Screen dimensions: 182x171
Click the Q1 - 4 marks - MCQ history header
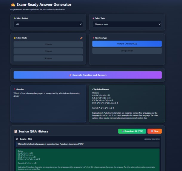point(24,139)
